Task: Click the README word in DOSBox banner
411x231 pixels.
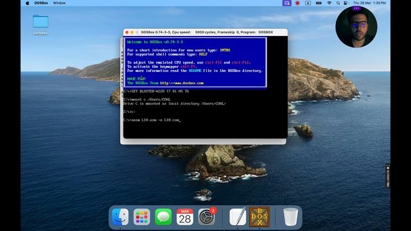Action: pyautogui.click(x=195, y=71)
